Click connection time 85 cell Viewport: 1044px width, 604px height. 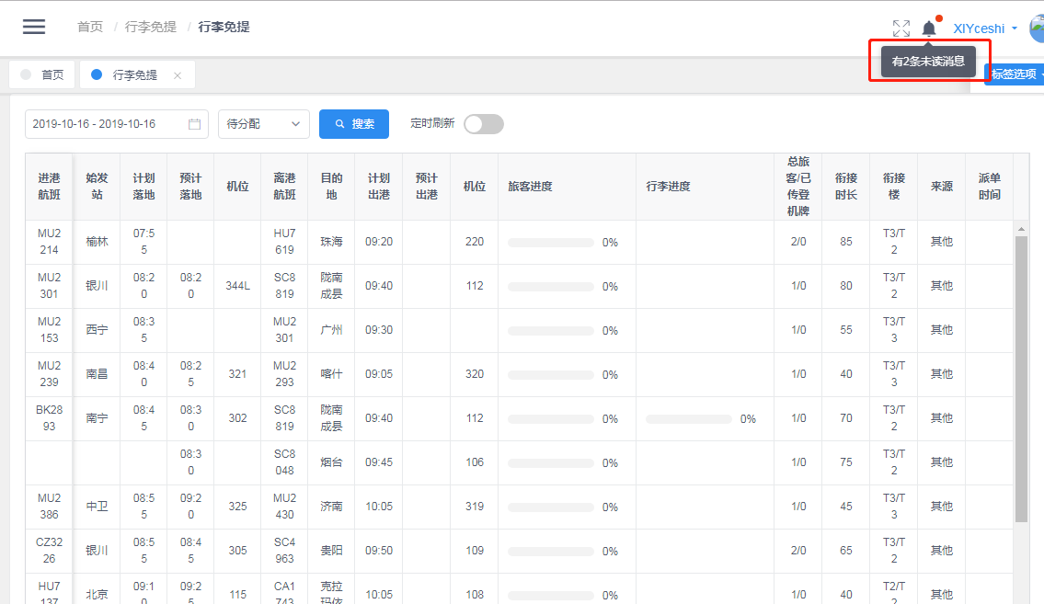(845, 242)
